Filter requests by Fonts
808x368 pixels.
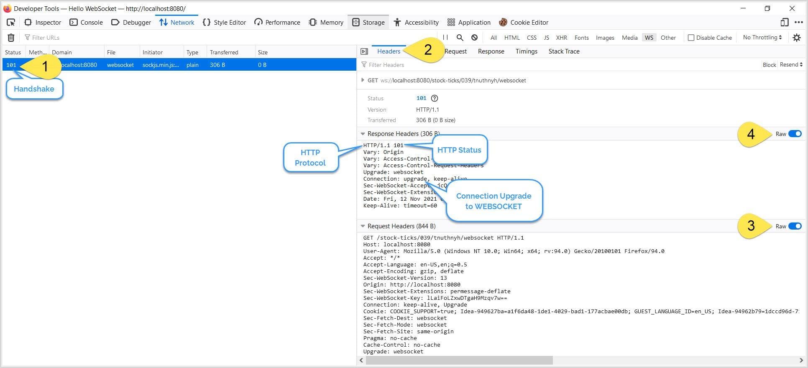click(581, 38)
